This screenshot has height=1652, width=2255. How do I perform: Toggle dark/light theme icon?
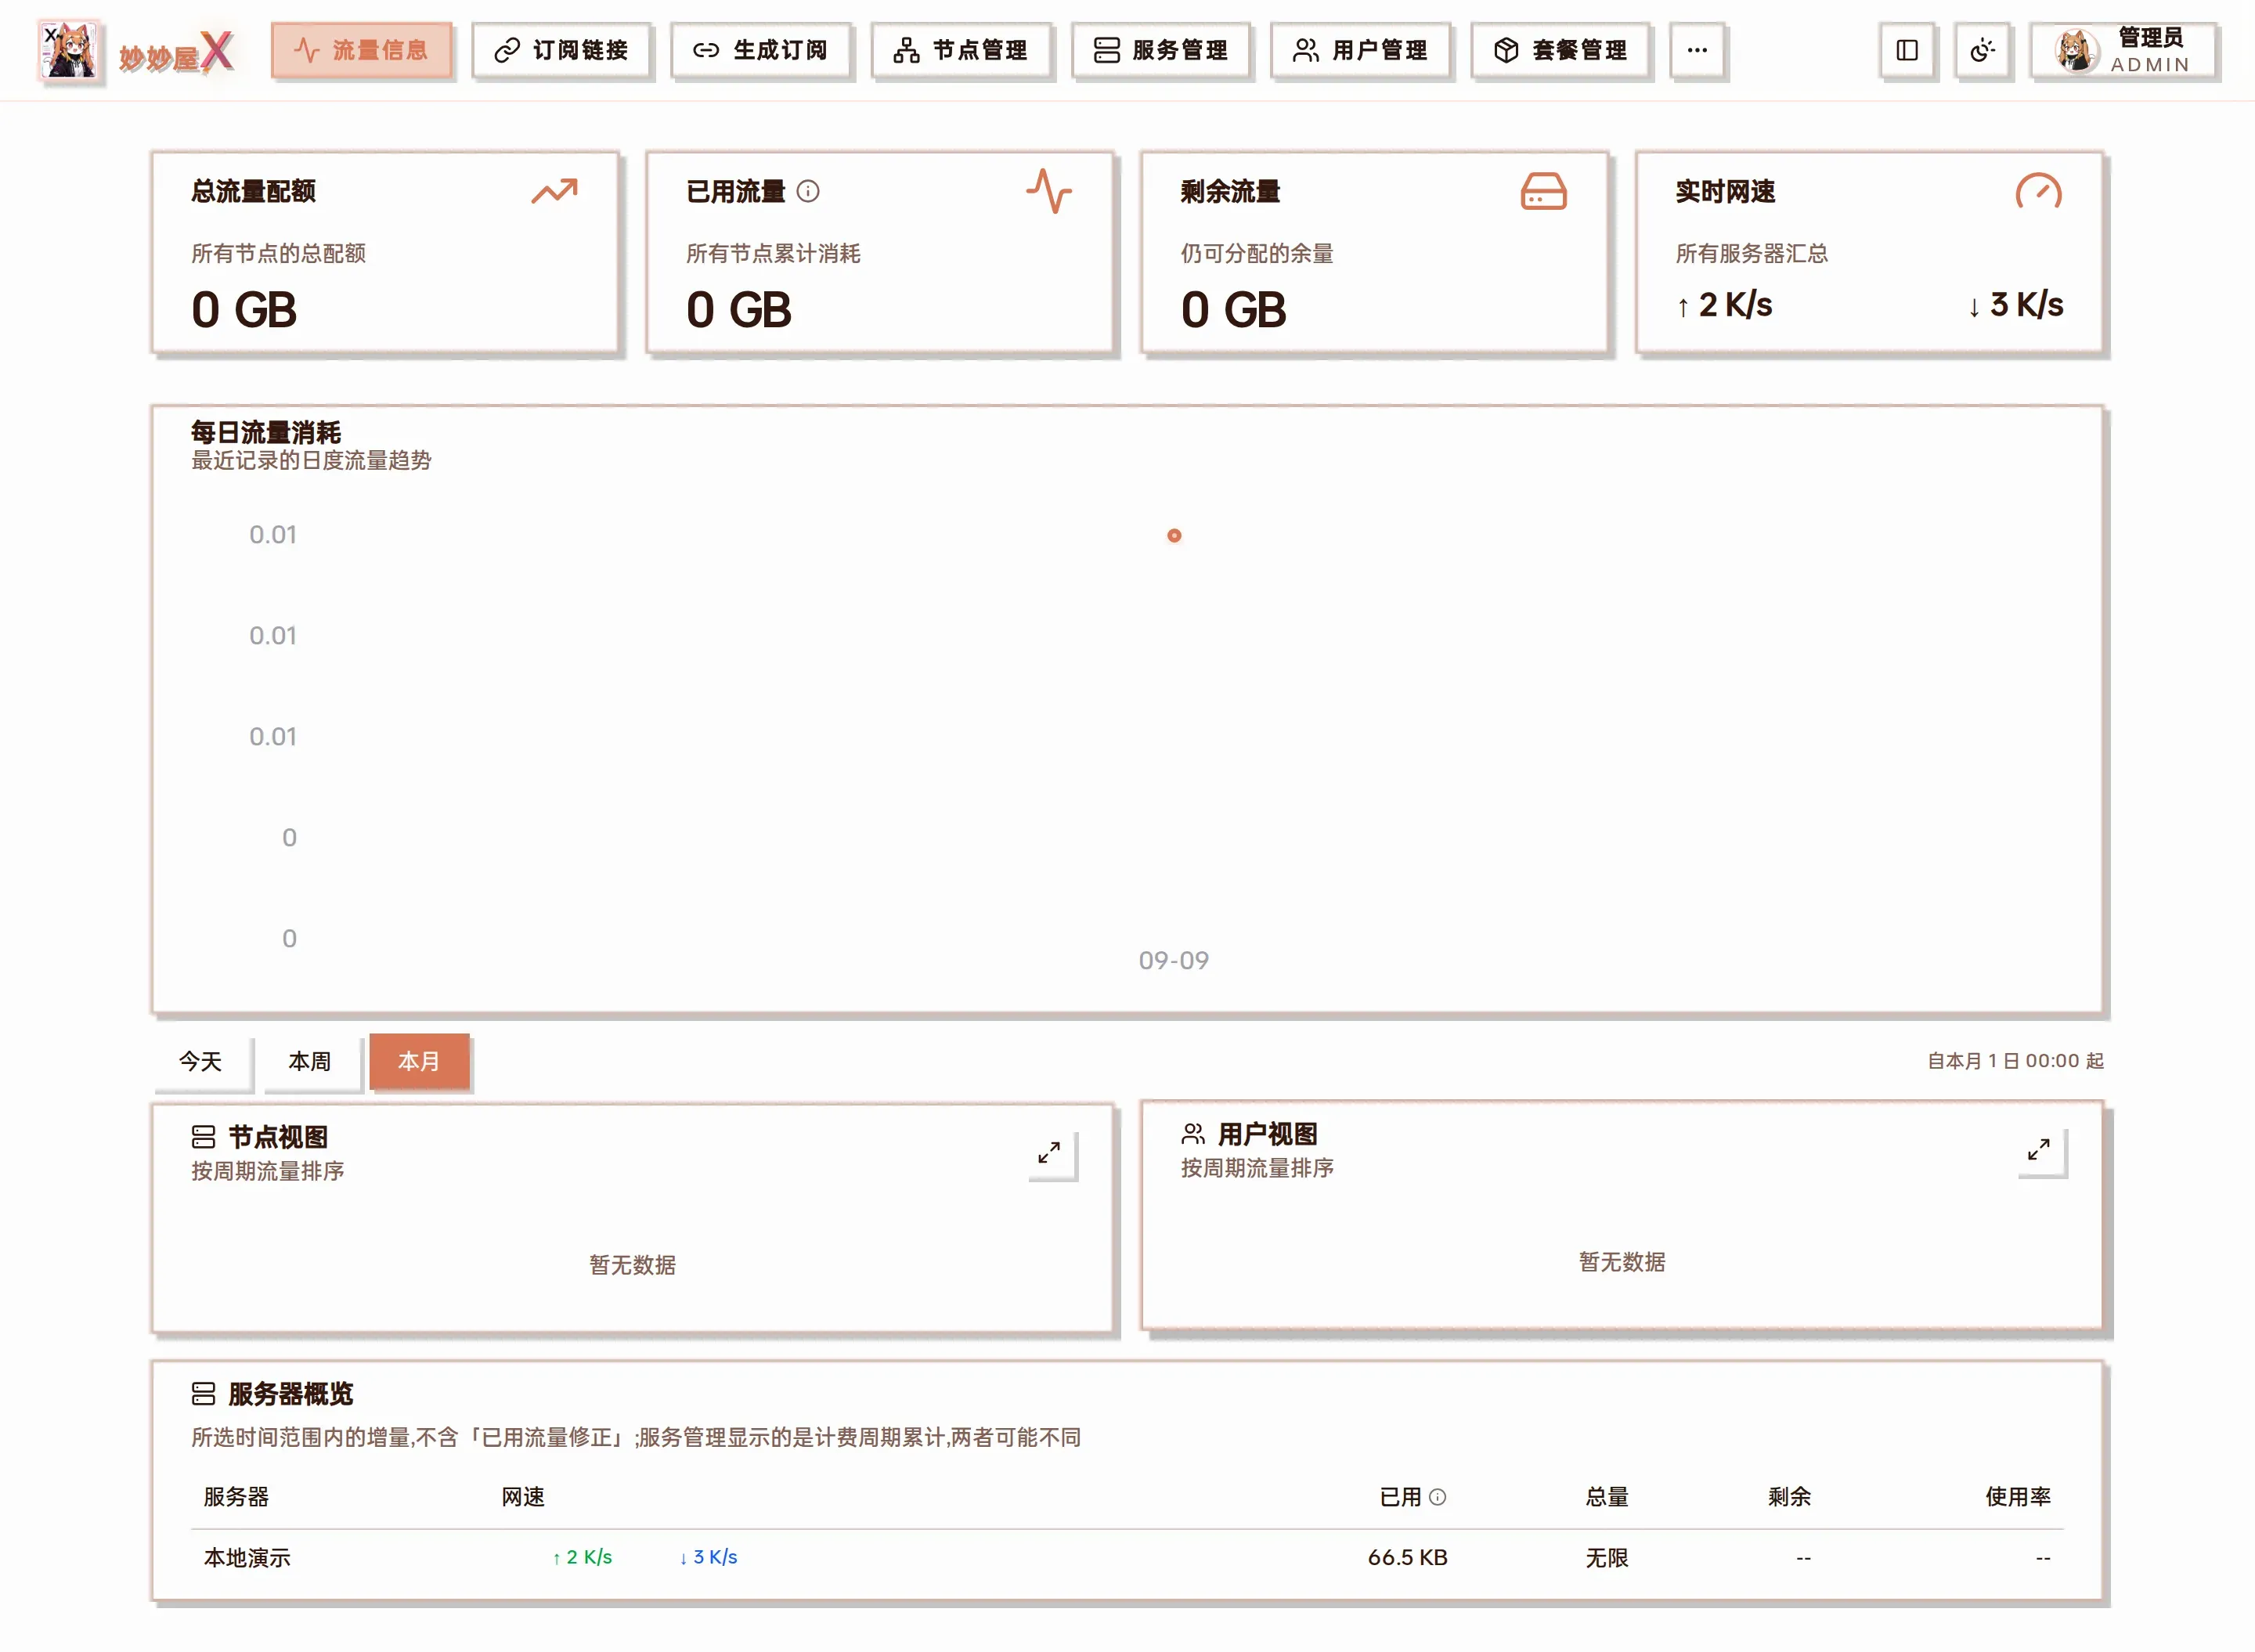tap(1982, 50)
